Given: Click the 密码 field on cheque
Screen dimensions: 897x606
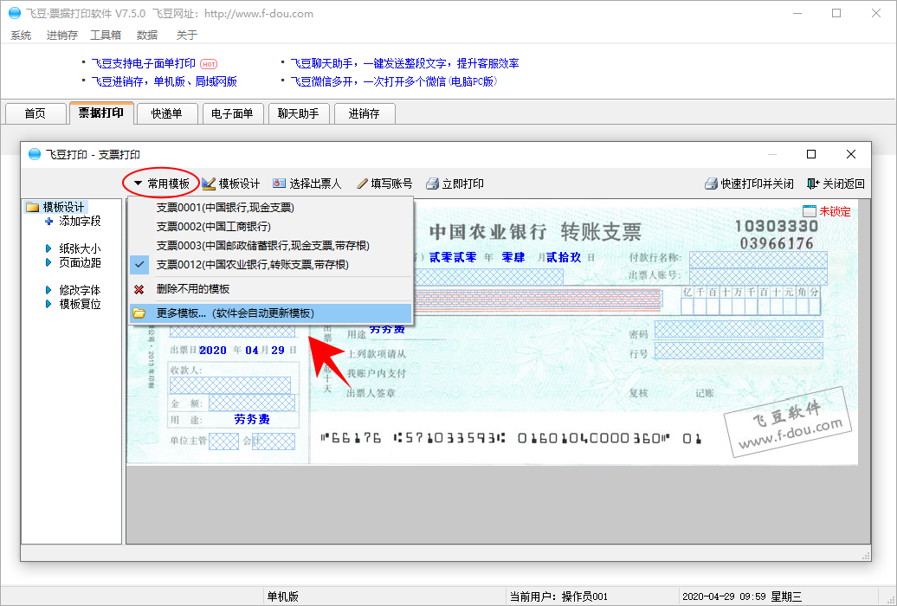Looking at the screenshot, I should click(739, 330).
